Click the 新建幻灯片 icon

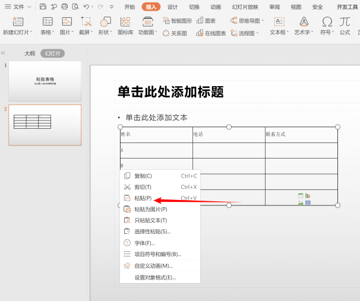tap(18, 21)
